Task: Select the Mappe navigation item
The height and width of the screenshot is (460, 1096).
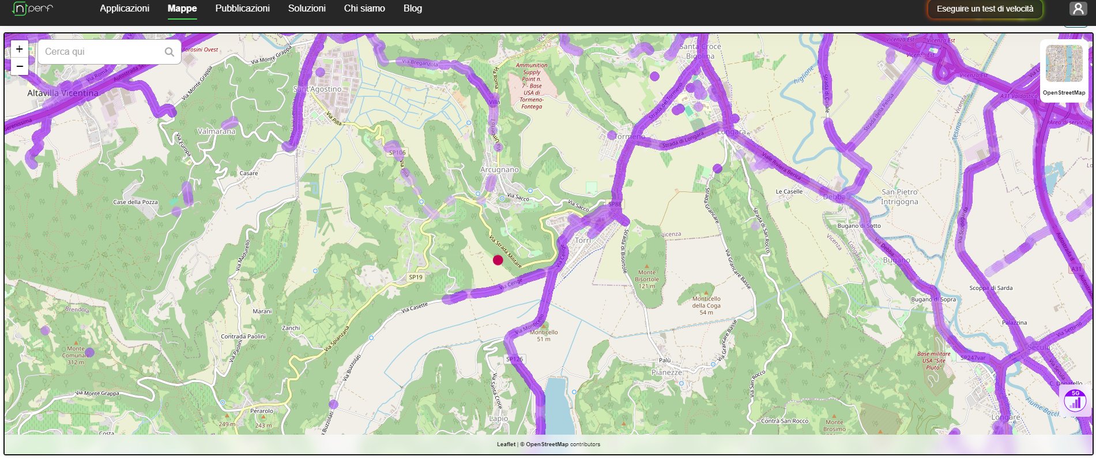Action: point(182,9)
